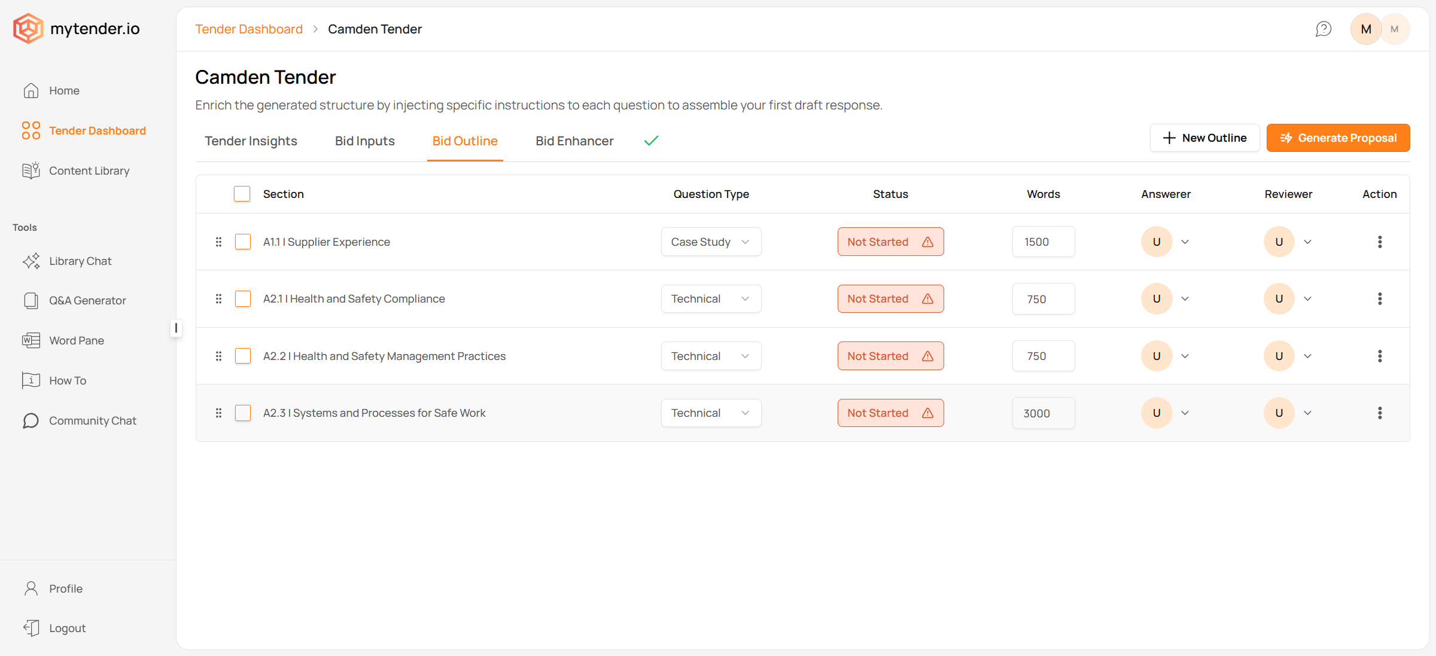Click the 3000 words input field
Screen dimensions: 1436x656
tap(1043, 413)
